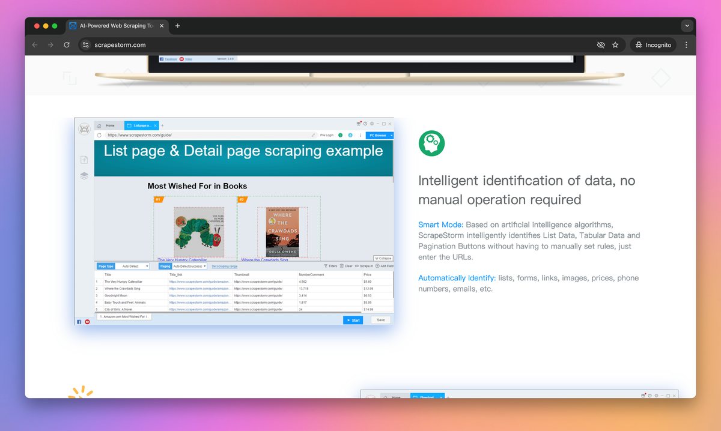Image resolution: width=721 pixels, height=431 pixels.
Task: Open the vertical dots menu in ScrapeStorm toolbar
Action: pyautogui.click(x=360, y=135)
